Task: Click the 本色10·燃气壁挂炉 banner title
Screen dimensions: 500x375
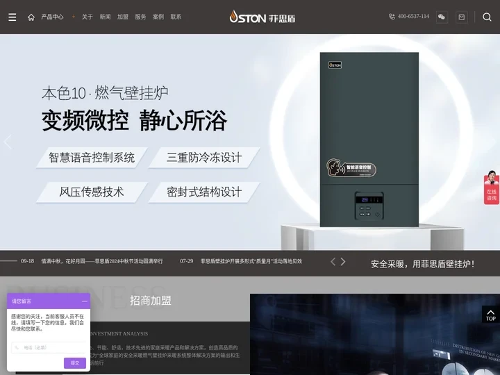Action: 105,93
